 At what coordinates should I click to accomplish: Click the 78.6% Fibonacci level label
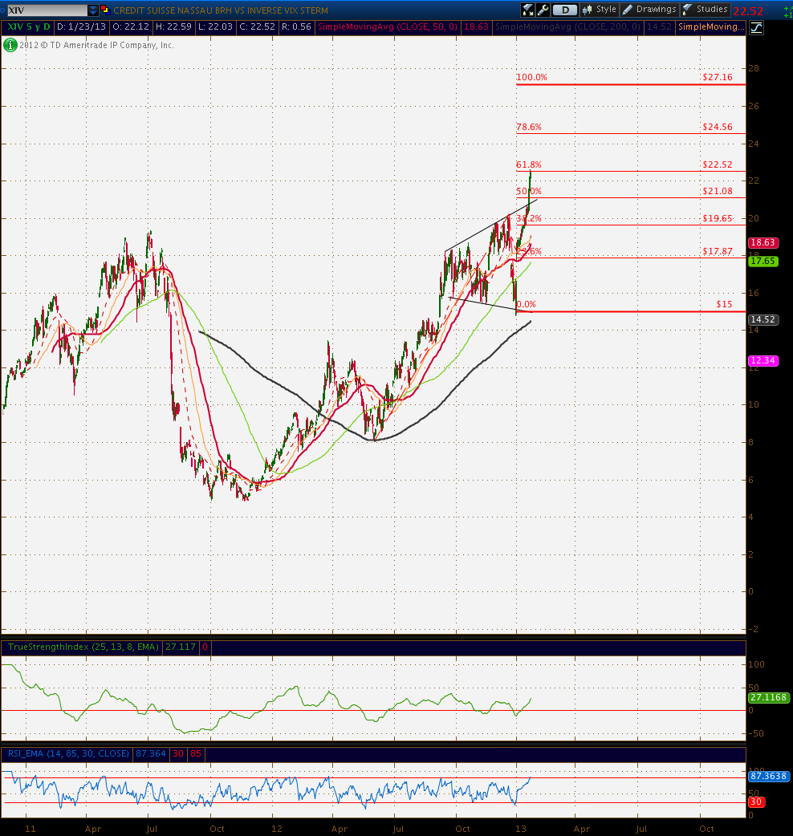[529, 127]
